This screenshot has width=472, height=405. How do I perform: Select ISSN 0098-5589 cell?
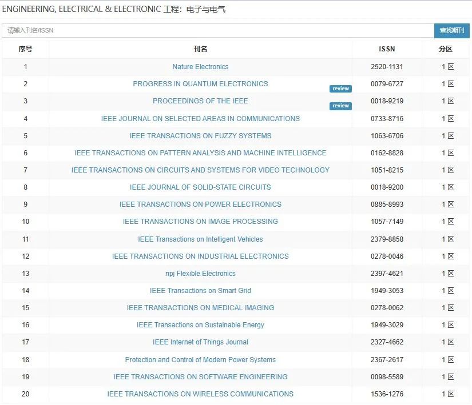[387, 377]
